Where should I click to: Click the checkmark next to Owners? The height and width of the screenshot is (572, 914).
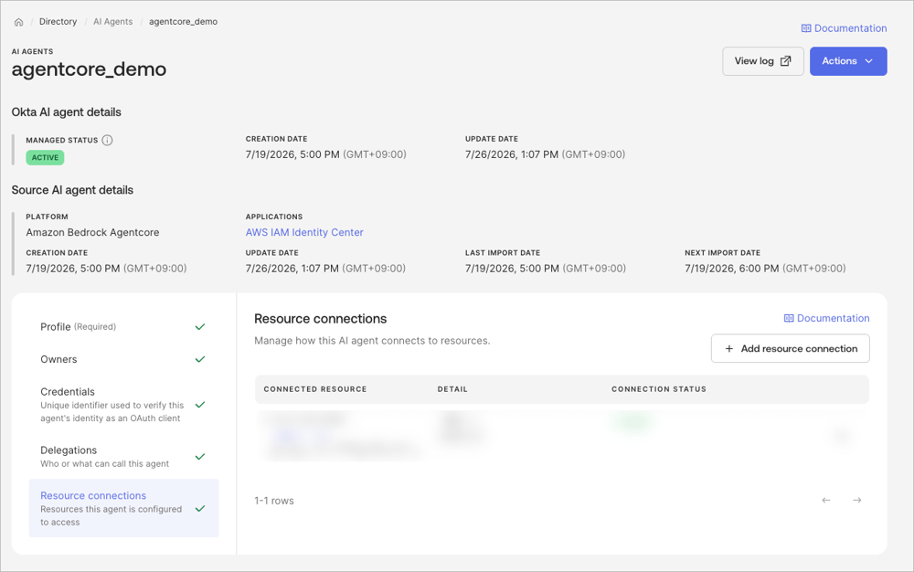point(200,359)
